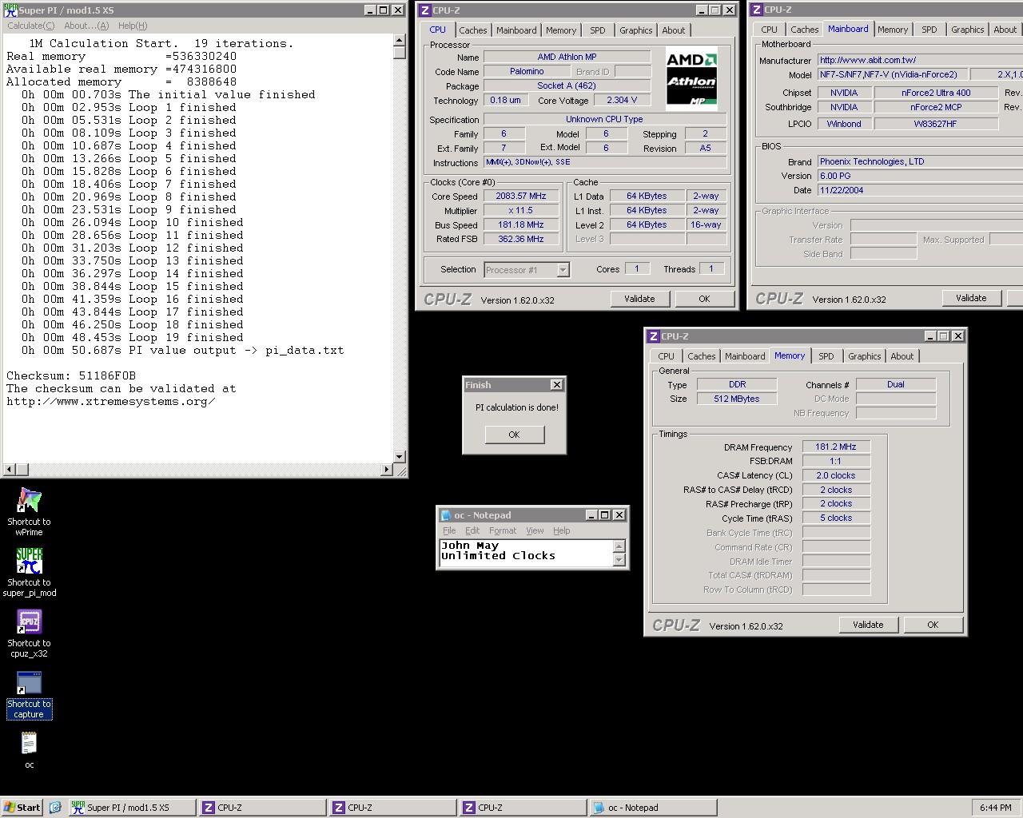Switch to About tab in CPU window
The image size is (1023, 818).
point(674,30)
